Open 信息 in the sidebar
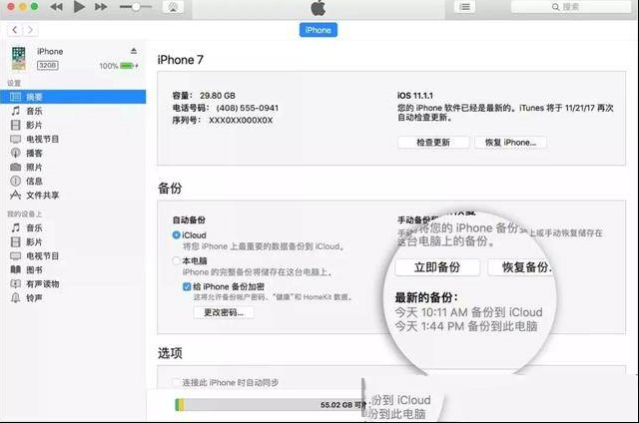The width and height of the screenshot is (639, 423). 73,181
